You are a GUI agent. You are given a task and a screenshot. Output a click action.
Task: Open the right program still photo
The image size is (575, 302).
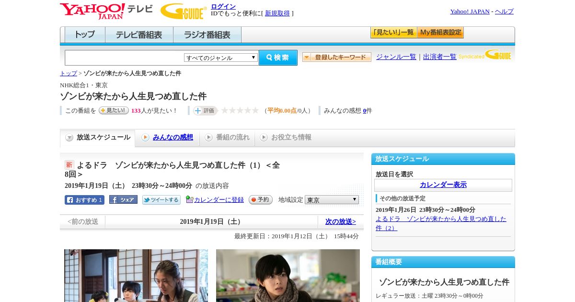(288, 276)
